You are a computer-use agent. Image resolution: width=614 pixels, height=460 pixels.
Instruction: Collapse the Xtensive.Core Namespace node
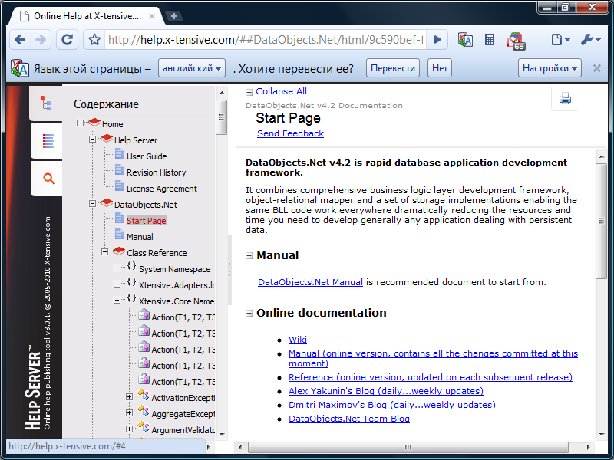tap(117, 301)
